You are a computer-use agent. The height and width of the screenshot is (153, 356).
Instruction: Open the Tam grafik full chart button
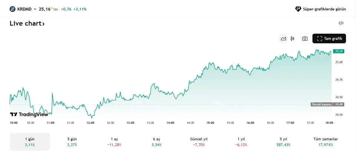tap(329, 39)
